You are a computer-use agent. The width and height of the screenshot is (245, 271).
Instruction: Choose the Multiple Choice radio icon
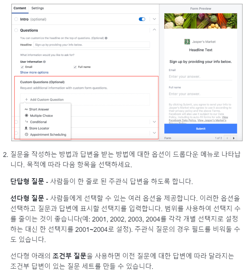tap(26, 115)
